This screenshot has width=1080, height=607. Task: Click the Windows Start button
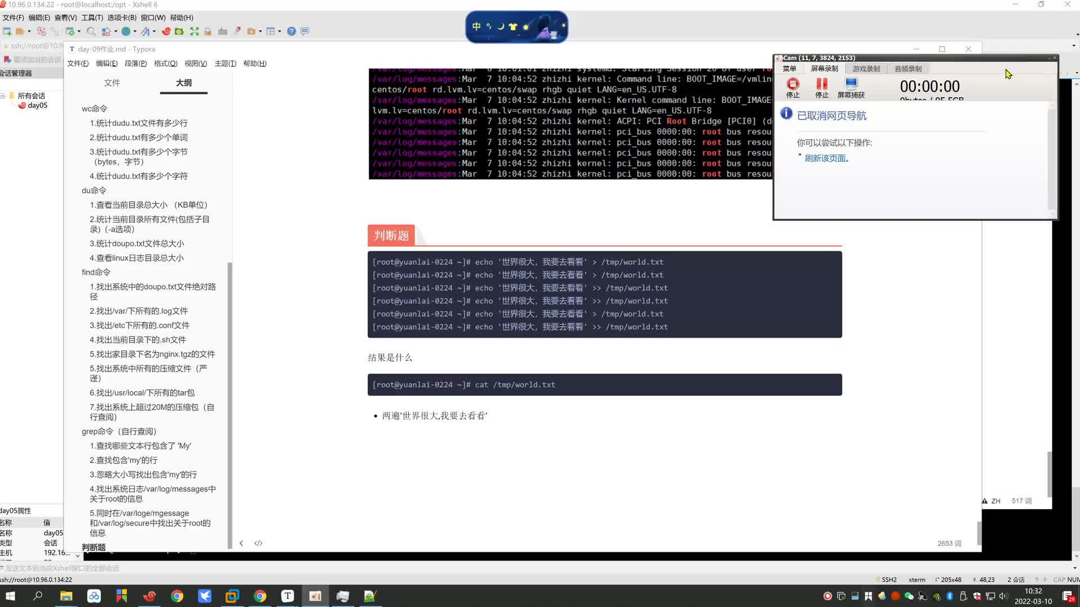tap(10, 596)
